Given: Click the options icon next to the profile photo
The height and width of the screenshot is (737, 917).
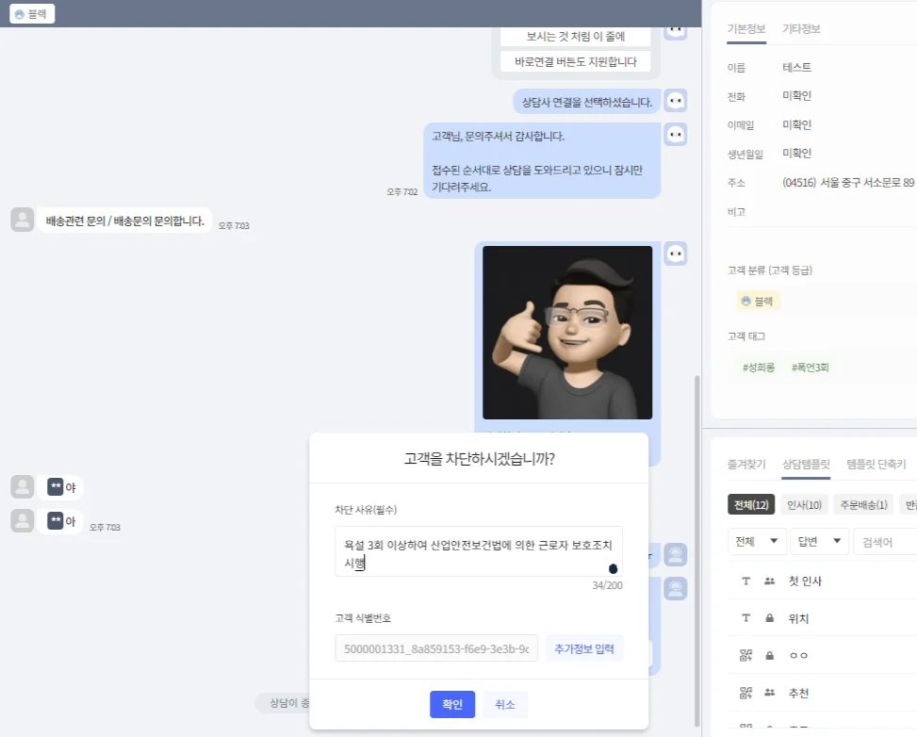Looking at the screenshot, I should click(x=675, y=254).
